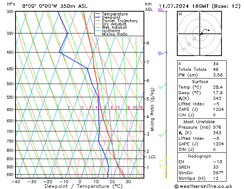Click the -40 temperature axis label
The height and width of the screenshot is (189, 244).
(x=16, y=182)
